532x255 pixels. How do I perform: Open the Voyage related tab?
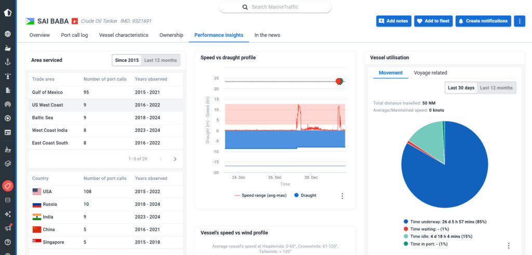[430, 73]
